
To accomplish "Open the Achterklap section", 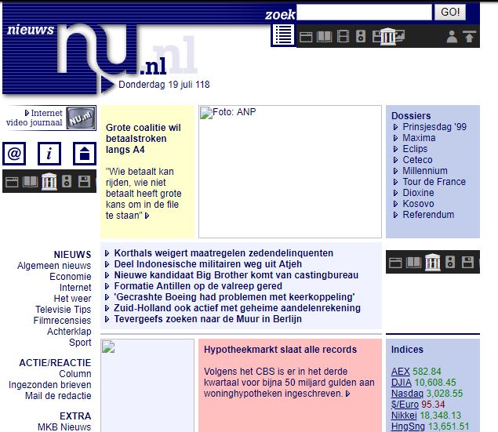I will [x=69, y=332].
